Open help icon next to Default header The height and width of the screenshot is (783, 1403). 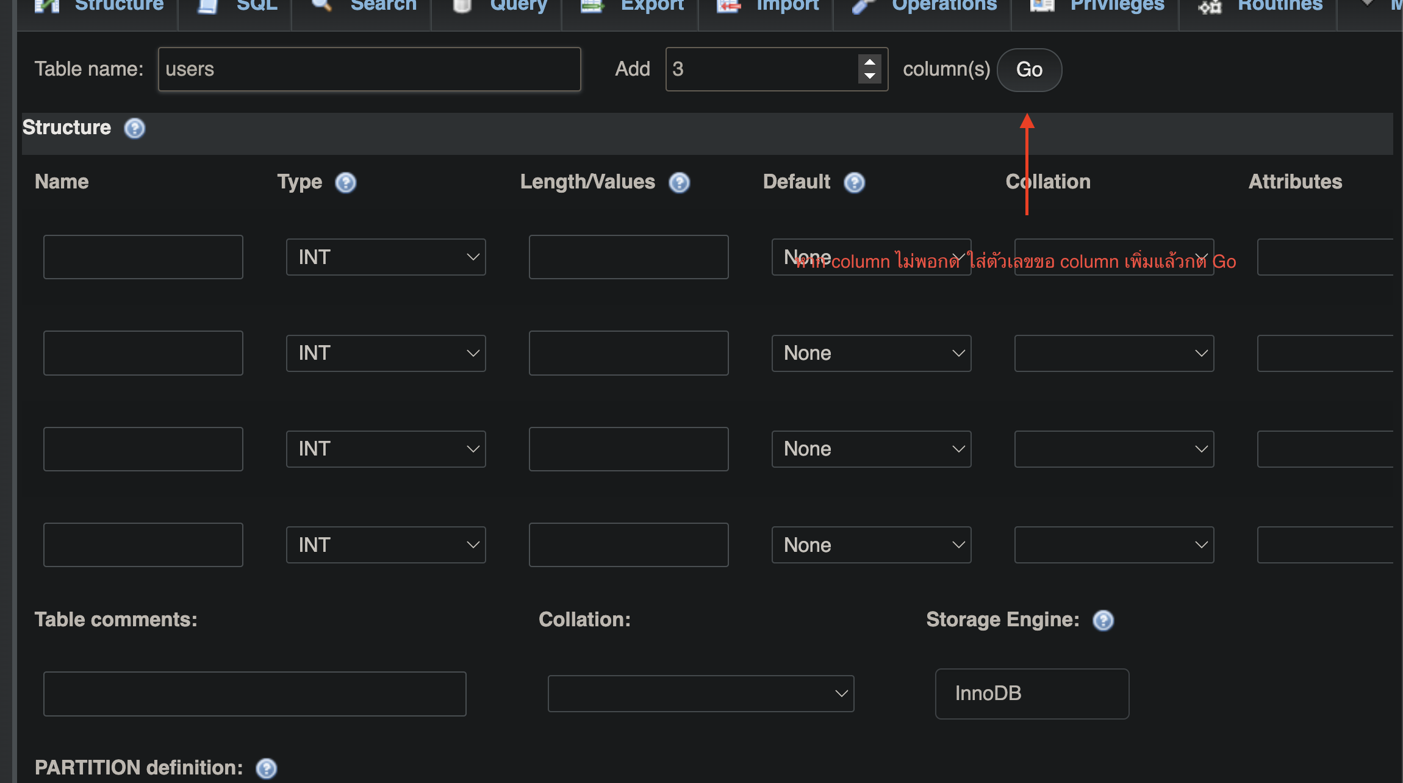tap(854, 182)
